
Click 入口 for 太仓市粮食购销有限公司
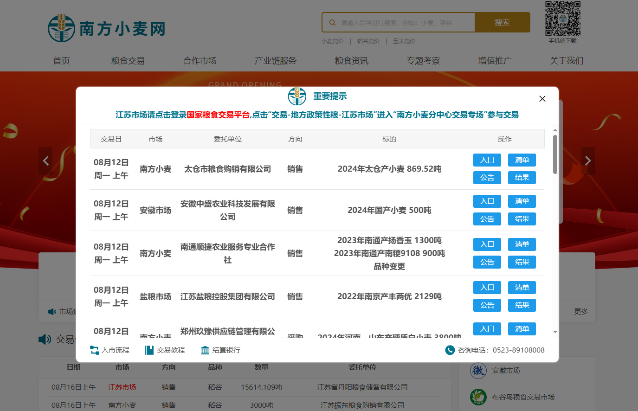click(487, 160)
